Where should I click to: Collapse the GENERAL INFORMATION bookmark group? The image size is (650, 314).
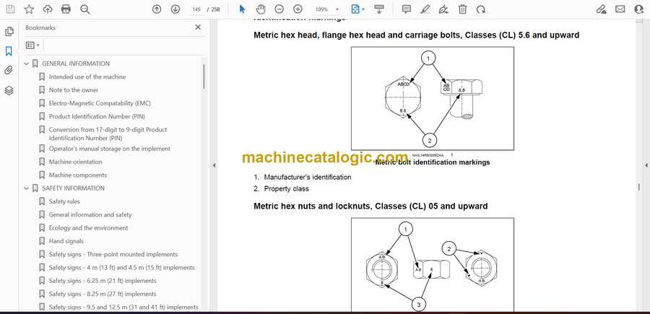tap(27, 64)
